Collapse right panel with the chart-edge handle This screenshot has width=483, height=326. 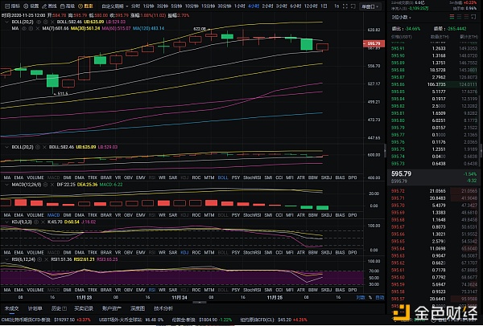click(x=385, y=151)
